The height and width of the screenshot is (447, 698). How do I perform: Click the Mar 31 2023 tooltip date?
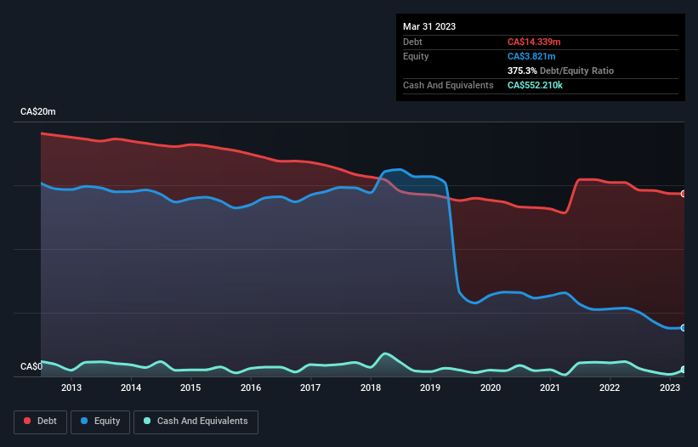[429, 26]
